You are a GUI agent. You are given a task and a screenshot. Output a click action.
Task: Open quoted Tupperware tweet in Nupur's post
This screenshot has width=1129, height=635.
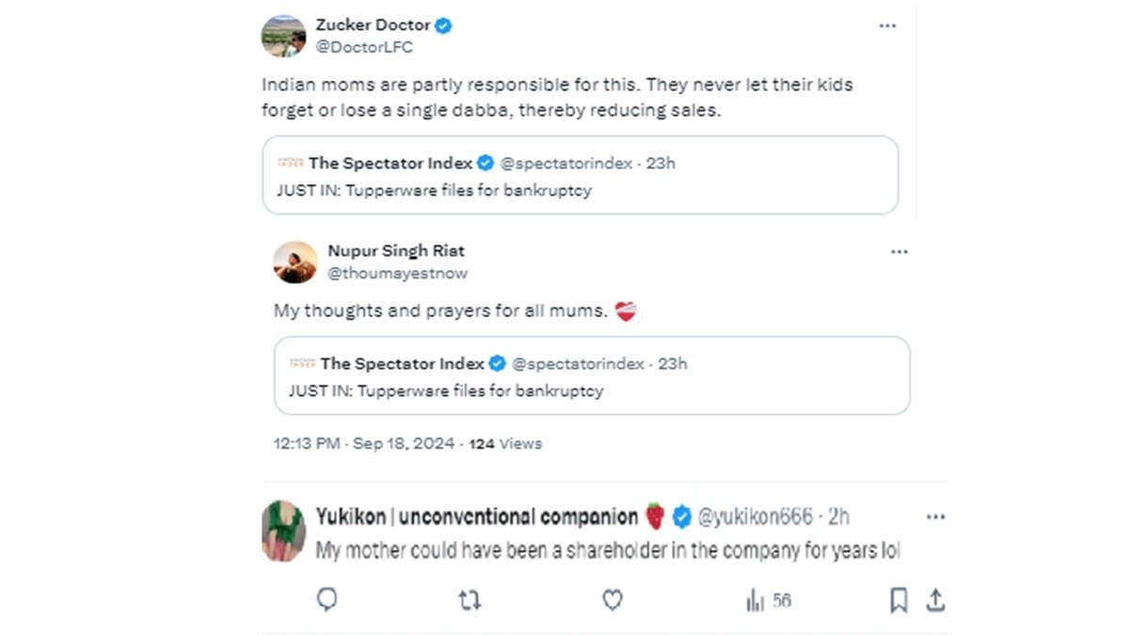pos(592,376)
